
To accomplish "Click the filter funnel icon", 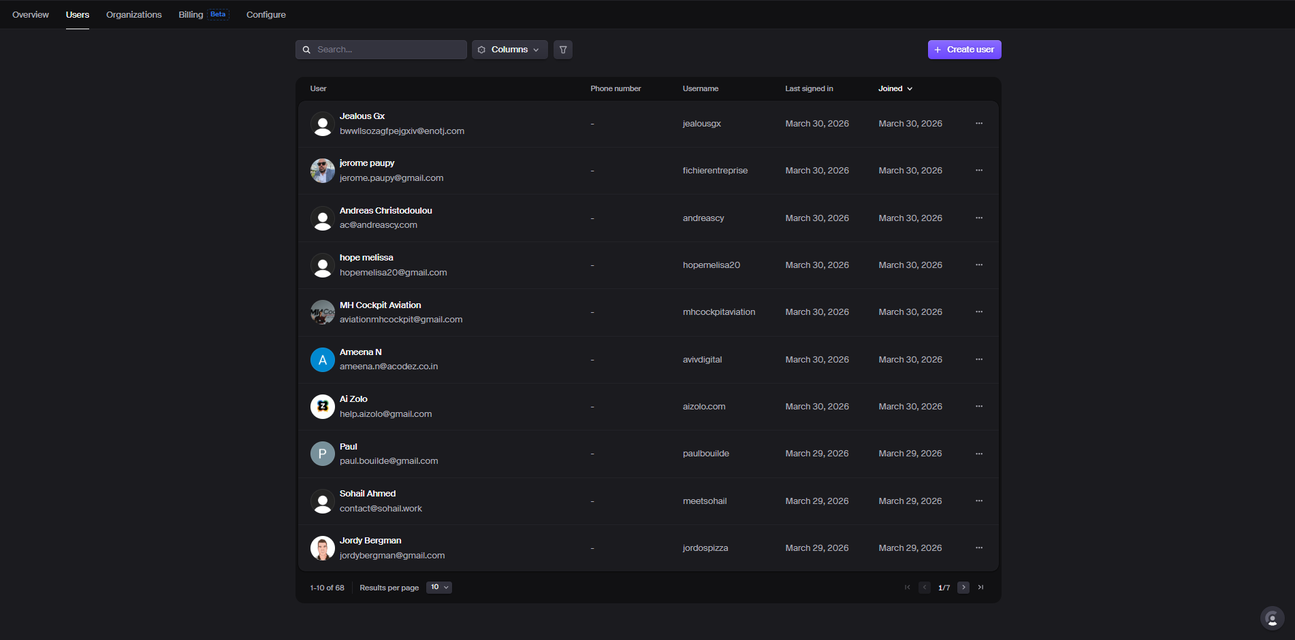I will 563,50.
